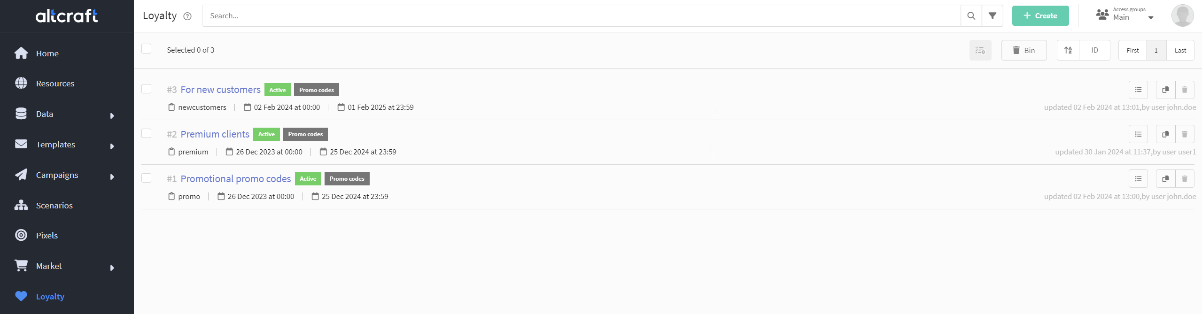Tick the checkbox for 'Premium clients'
The image size is (1202, 314).
point(147,133)
